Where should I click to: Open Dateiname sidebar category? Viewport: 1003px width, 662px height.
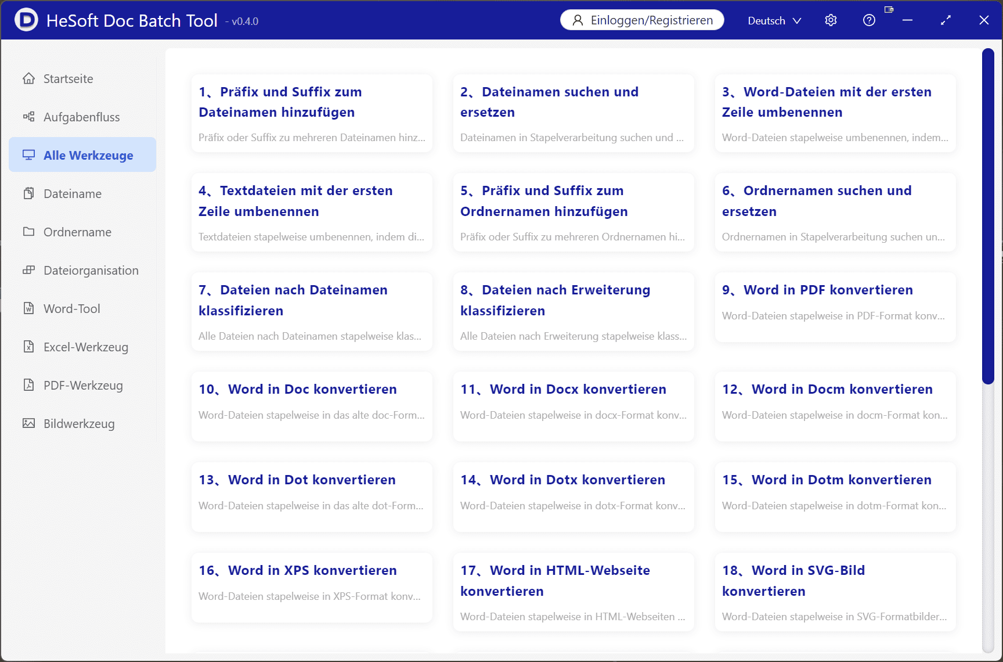(82, 193)
